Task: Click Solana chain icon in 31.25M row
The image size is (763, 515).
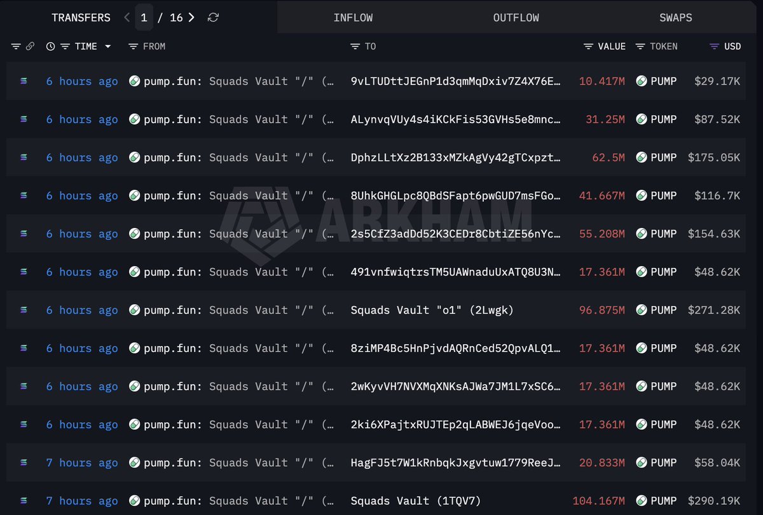Action: (x=24, y=119)
